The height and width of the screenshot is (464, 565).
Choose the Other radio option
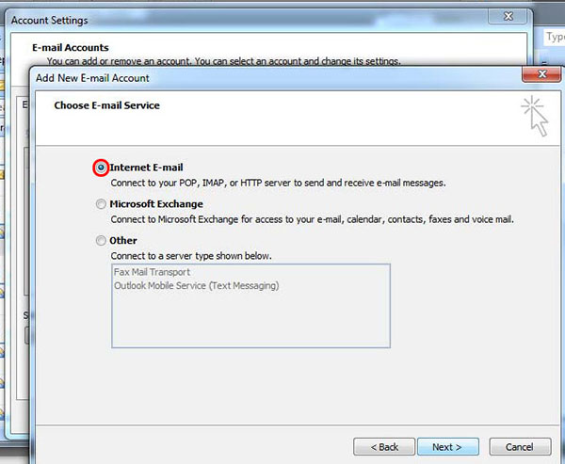(x=101, y=240)
